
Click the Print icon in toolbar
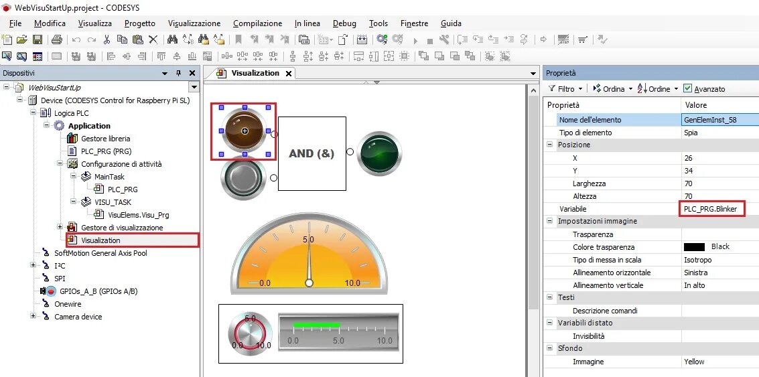point(57,40)
